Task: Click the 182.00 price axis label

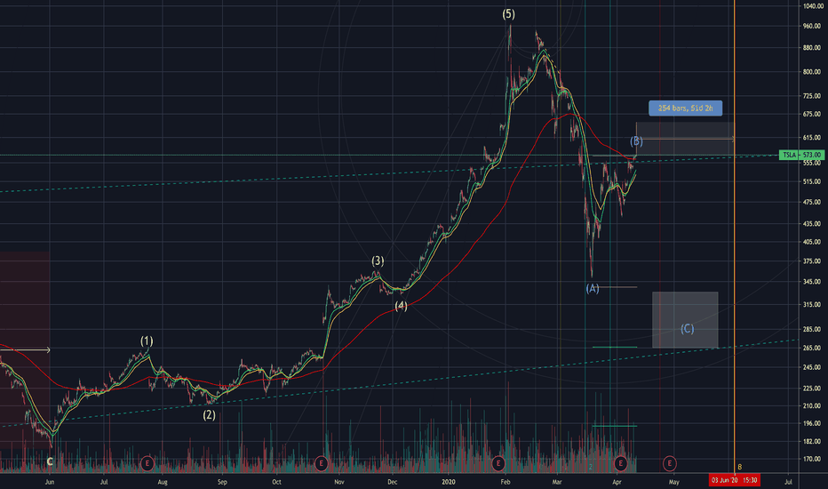Action: tap(812, 441)
